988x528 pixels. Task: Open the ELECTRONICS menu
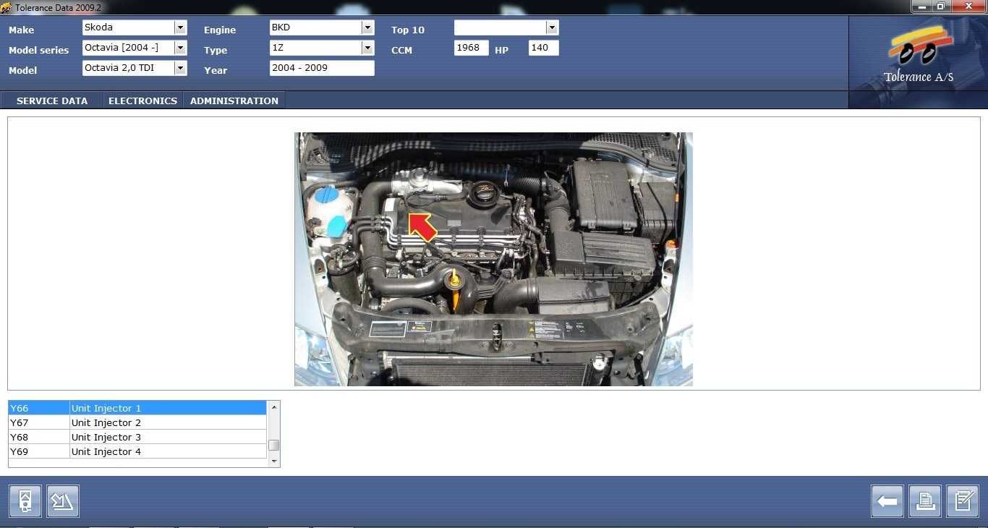point(142,101)
